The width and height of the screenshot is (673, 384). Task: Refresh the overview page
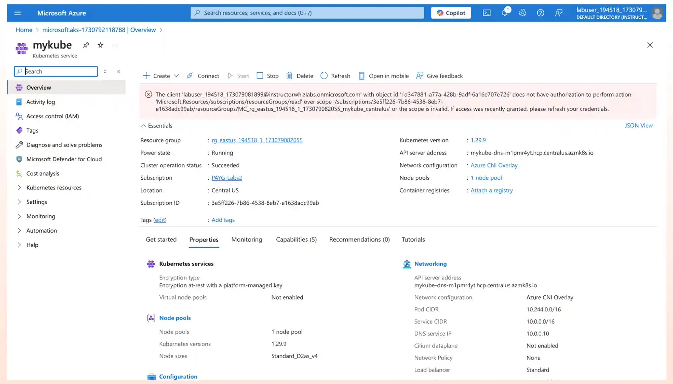pos(335,76)
